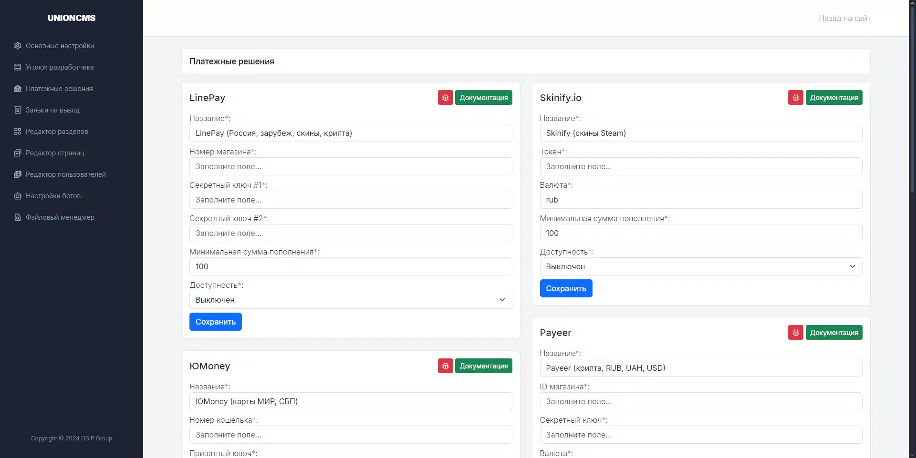
Task: Expand LinePay Доступность dropdown
Action: (351, 300)
